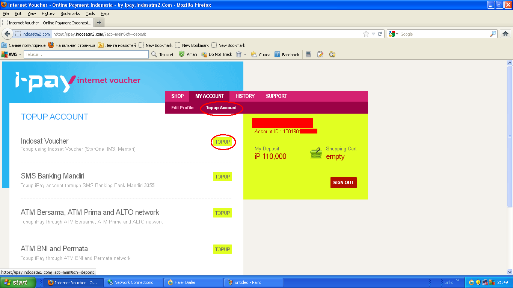
Task: Open Cuaca weather shortcut
Action: [261, 54]
